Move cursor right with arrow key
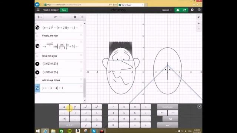 tap(173, 113)
